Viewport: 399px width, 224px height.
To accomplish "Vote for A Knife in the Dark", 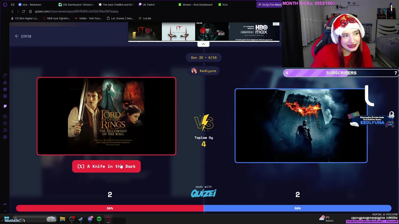I will 106,166.
